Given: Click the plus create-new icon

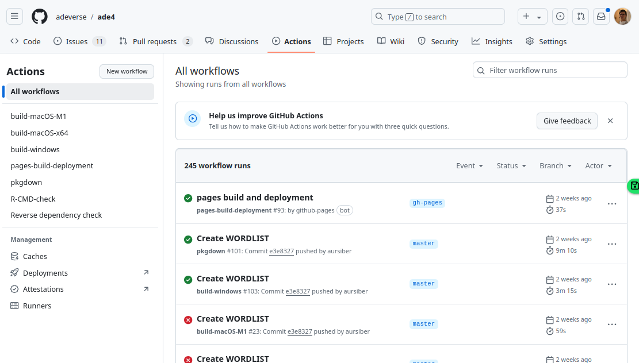Looking at the screenshot, I should [526, 16].
